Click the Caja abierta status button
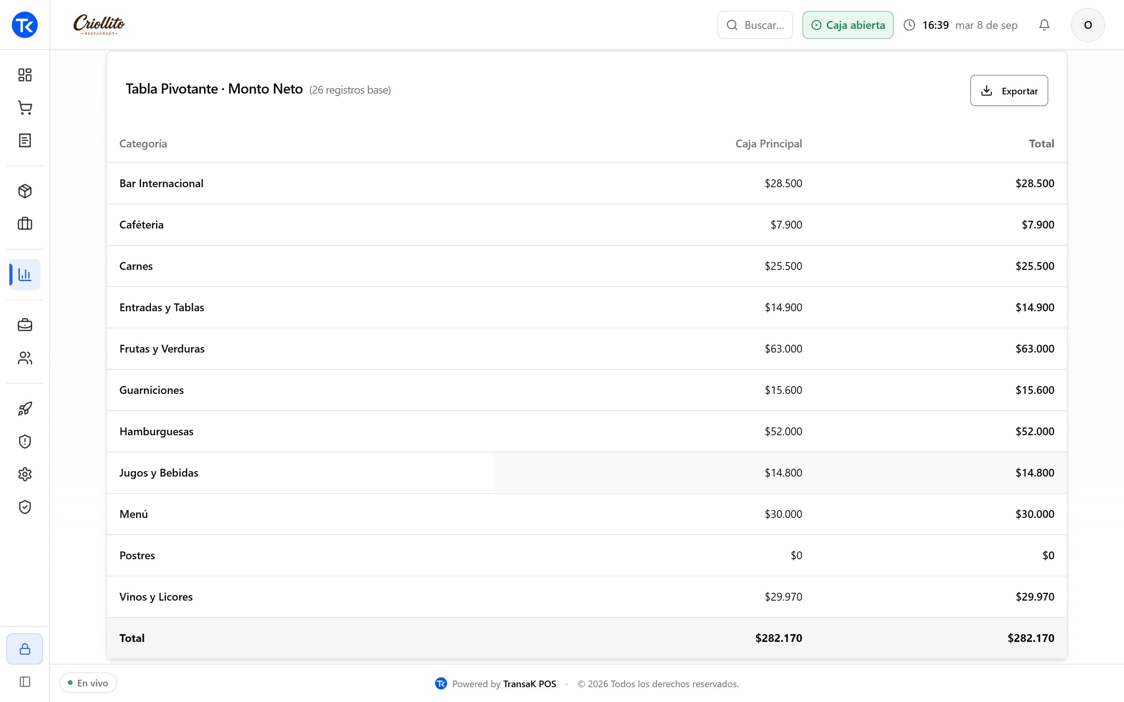 (848, 25)
